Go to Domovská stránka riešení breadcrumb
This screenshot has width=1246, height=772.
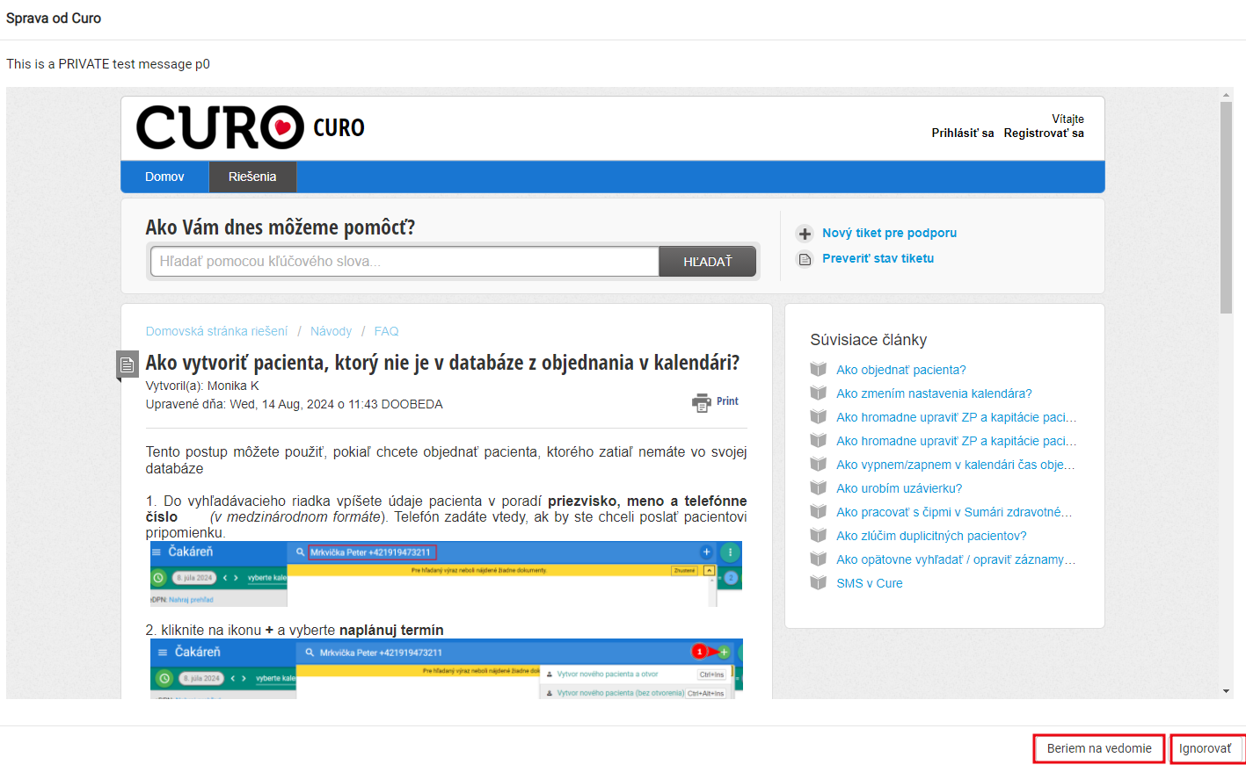(x=216, y=331)
